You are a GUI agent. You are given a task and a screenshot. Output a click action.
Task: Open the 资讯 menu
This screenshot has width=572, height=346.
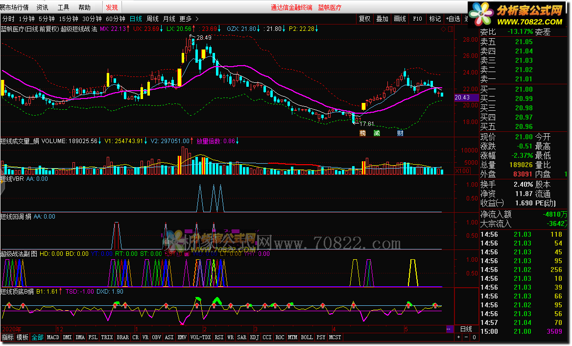(x=42, y=7)
